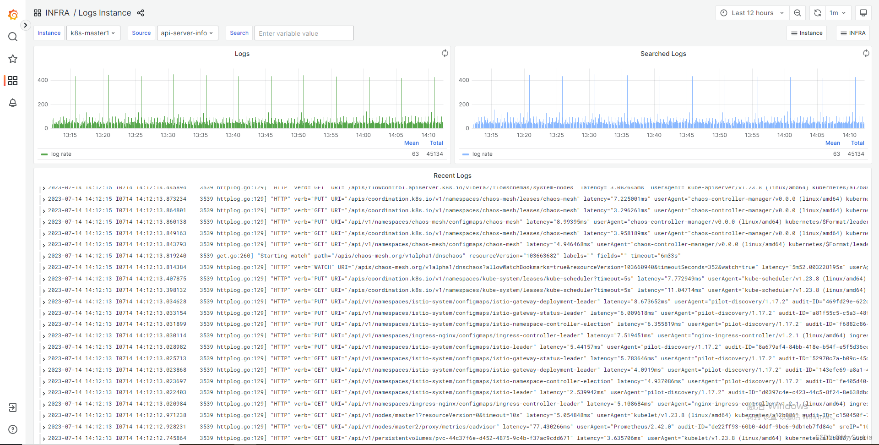The height and width of the screenshot is (445, 879).
Task: Open the Last 12 hours time picker
Action: pos(752,13)
